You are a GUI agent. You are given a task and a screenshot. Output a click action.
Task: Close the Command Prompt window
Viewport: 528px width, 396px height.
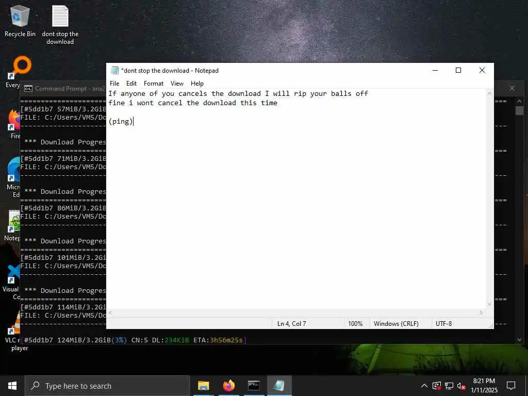512,88
